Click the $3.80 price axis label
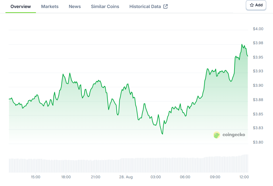The height and width of the screenshot is (186, 273). [258, 142]
